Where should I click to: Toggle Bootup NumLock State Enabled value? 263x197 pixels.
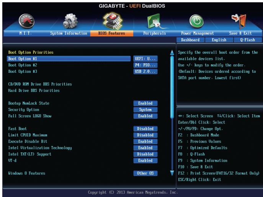pos(145,103)
